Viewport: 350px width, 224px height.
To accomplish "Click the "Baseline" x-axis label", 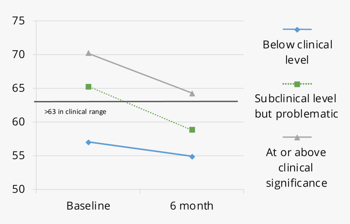I will 88,206.
